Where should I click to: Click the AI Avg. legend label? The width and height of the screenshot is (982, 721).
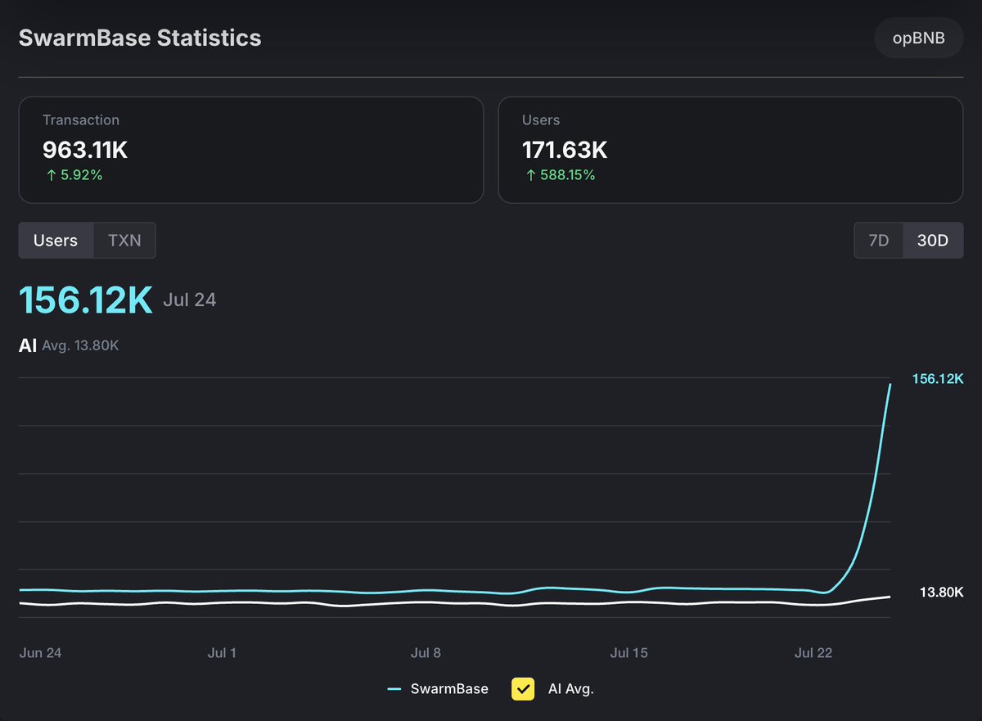(570, 689)
